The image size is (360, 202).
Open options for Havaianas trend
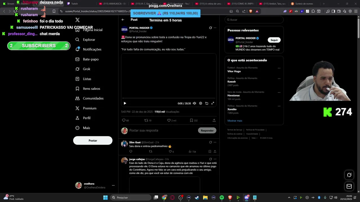[279, 92]
